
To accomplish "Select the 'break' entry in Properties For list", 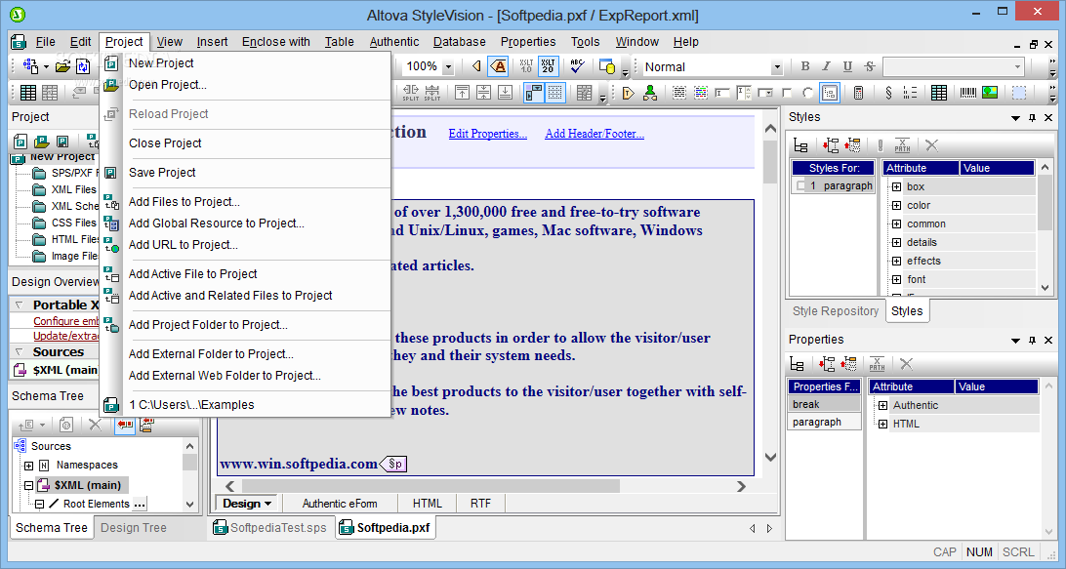I will tap(824, 404).
